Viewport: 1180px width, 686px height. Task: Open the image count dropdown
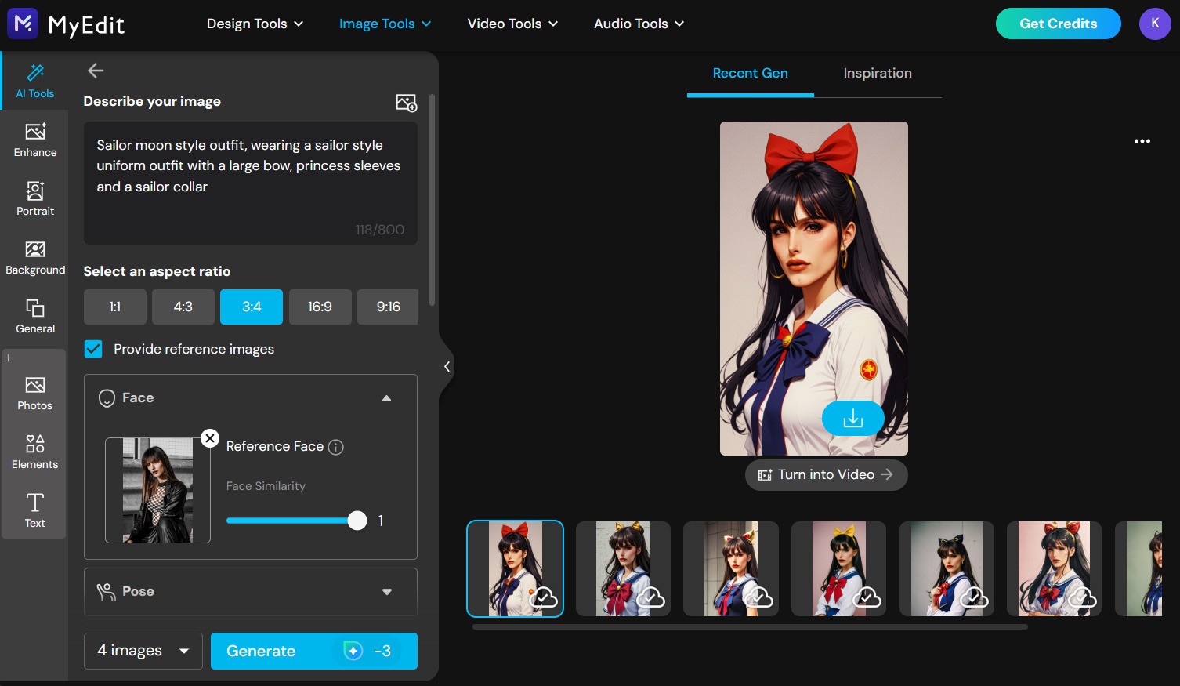[x=143, y=651]
